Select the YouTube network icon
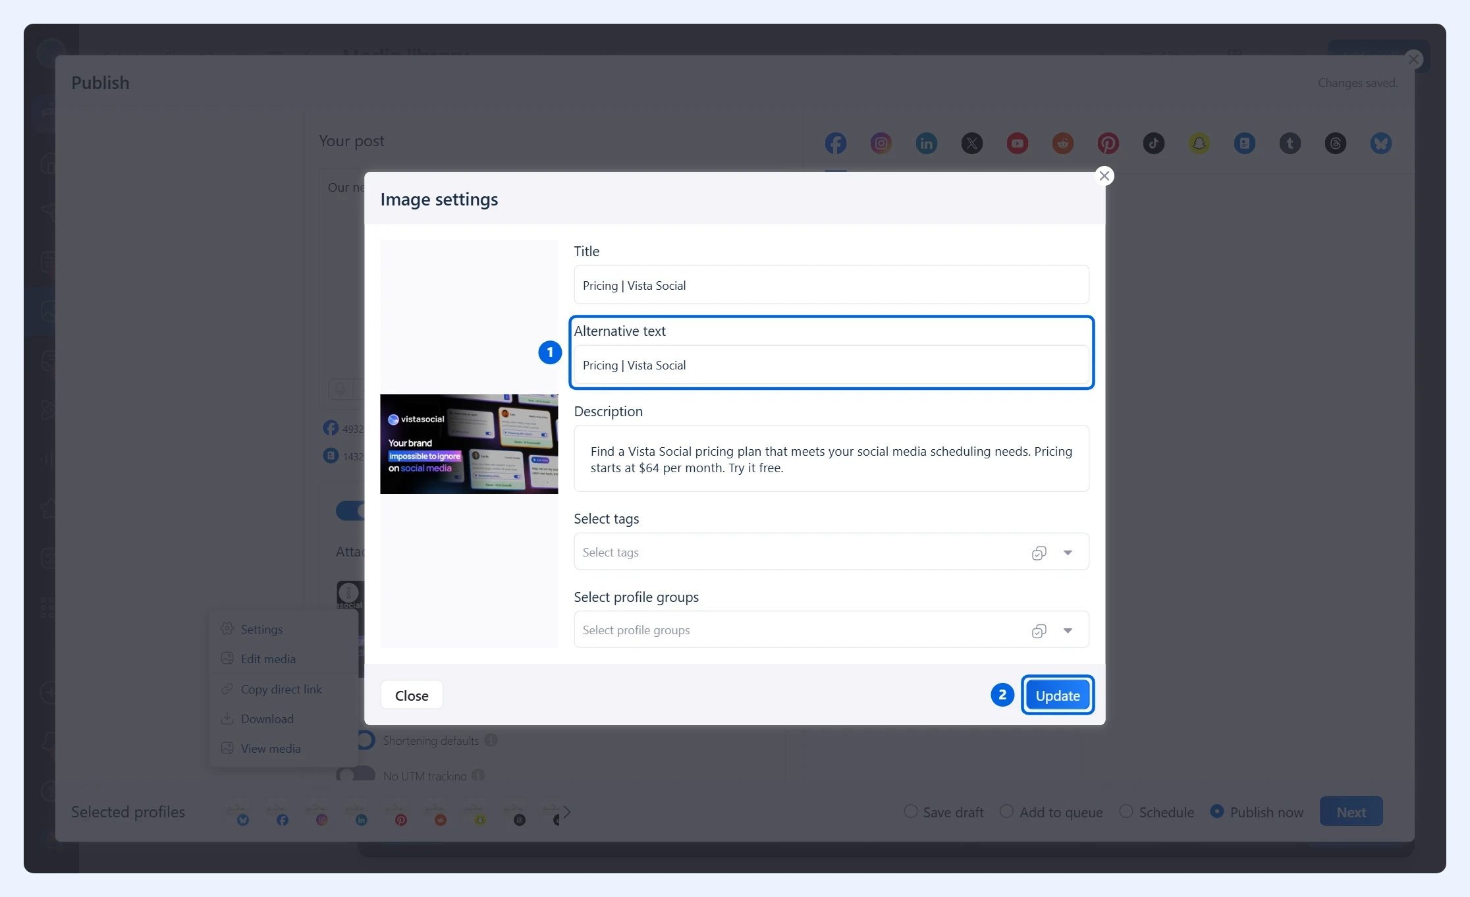Image resolution: width=1470 pixels, height=897 pixels. (1017, 143)
